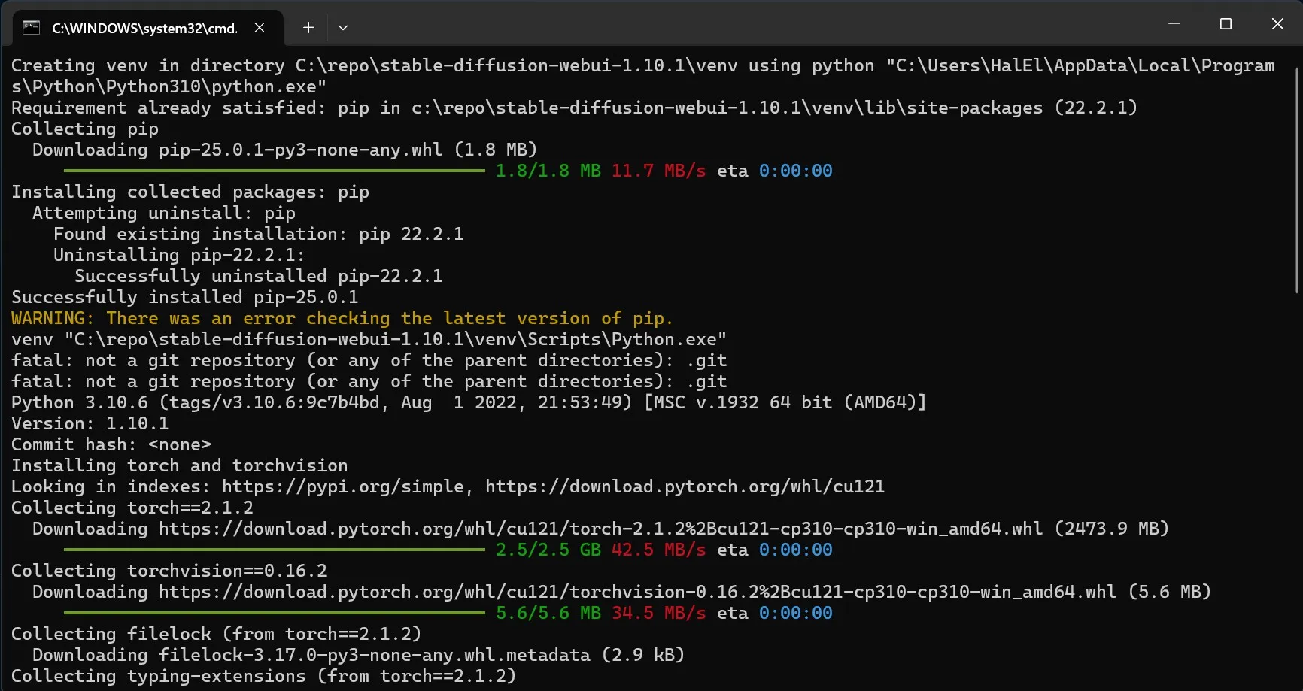Maximize the terminal window

tap(1226, 24)
